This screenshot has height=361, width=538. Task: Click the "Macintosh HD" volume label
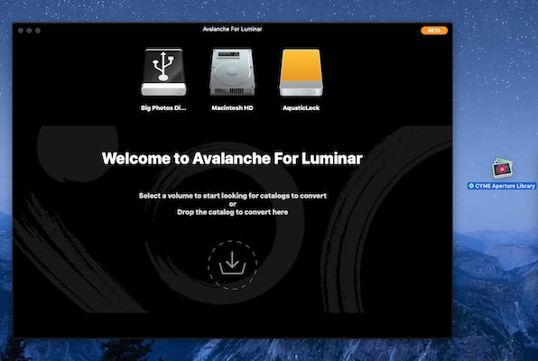click(232, 107)
